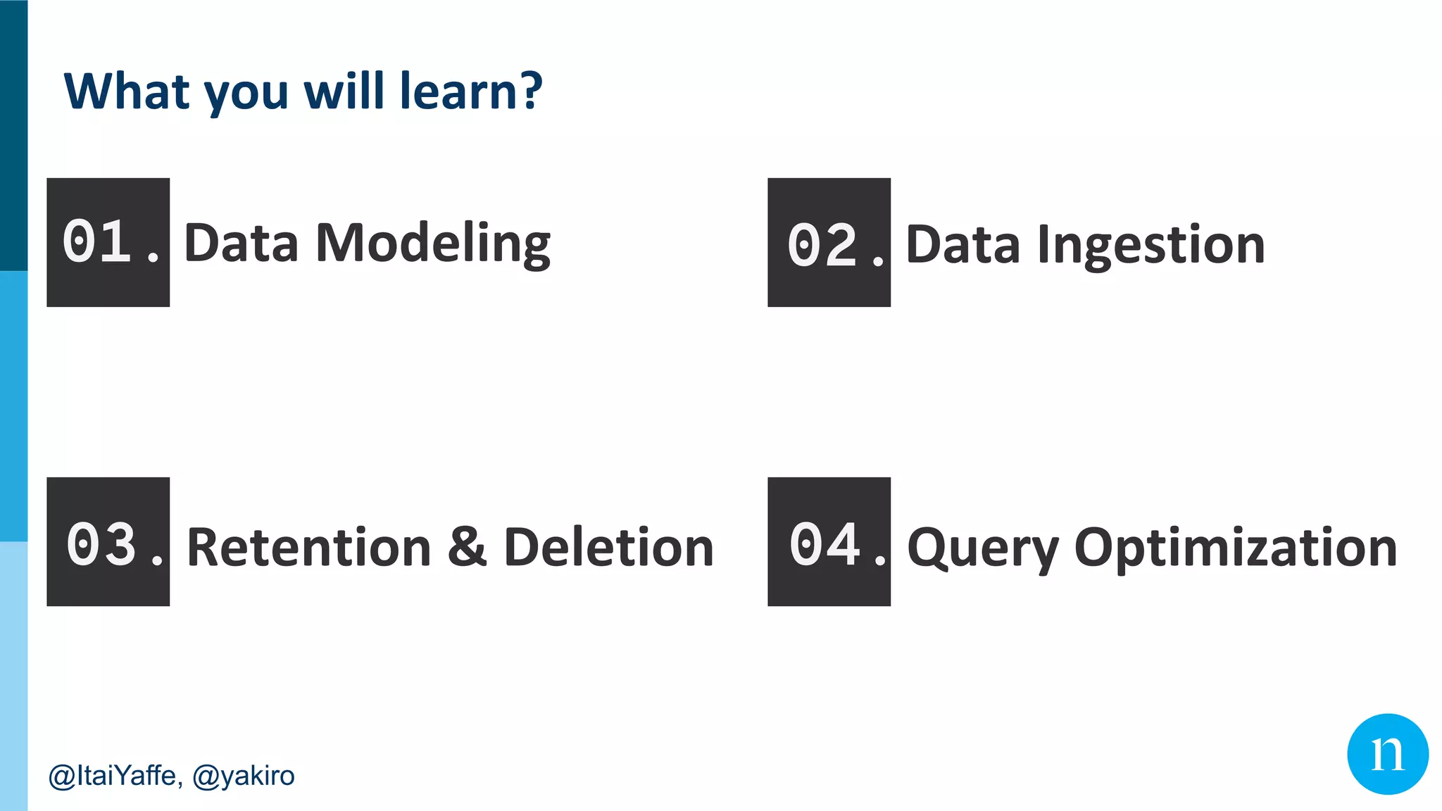Click the word "Data" before "Modeling"

click(x=241, y=244)
